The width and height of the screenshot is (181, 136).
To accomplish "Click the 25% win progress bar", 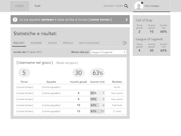I will (97, 93).
